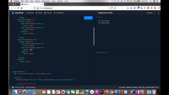This screenshot has width=169, height=95.
Task: Open Firefox downloads panel
Action: point(128,8)
